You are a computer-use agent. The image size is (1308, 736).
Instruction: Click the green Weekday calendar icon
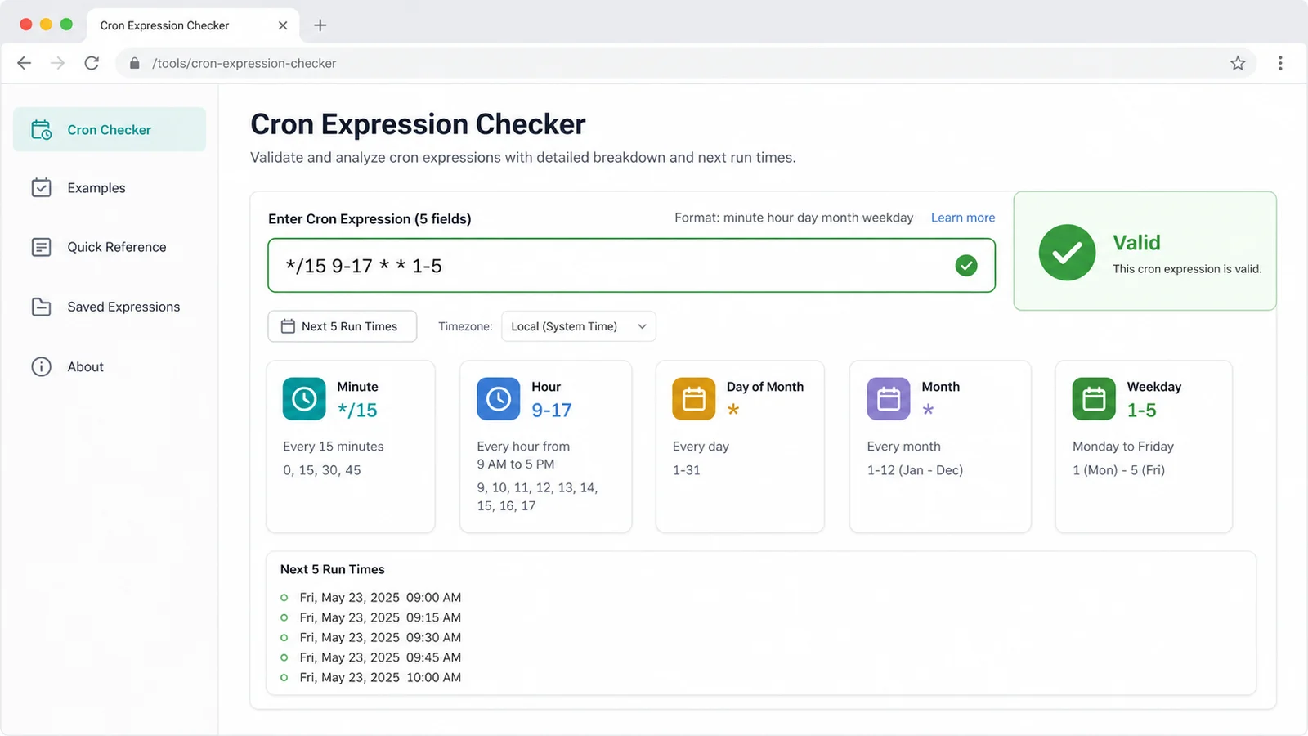tap(1094, 398)
